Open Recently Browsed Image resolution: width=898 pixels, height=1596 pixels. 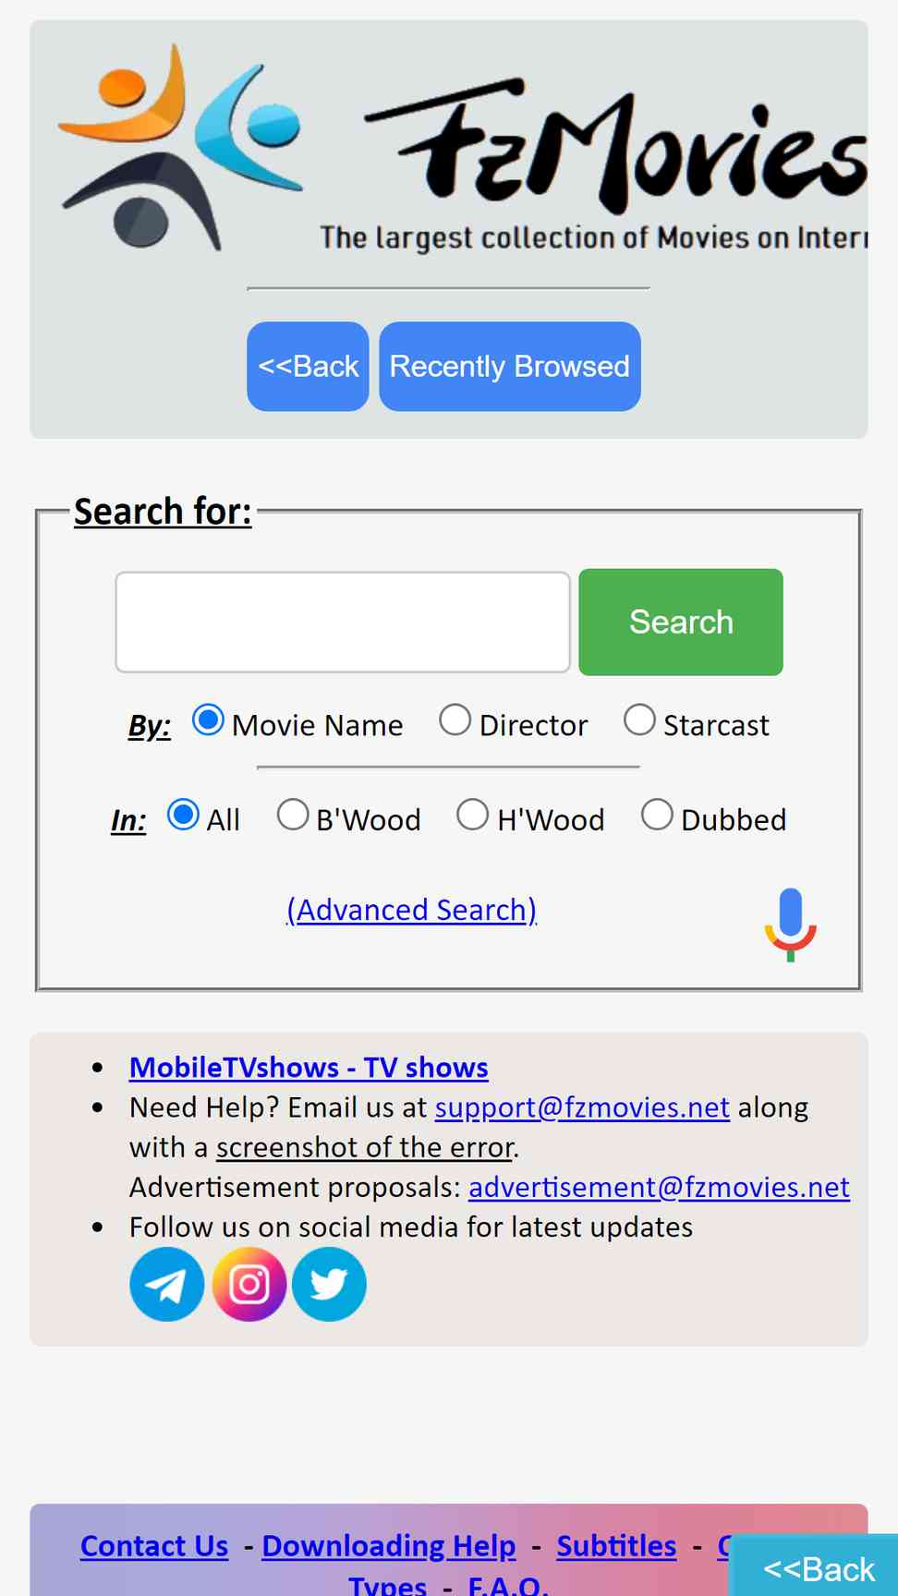click(x=510, y=366)
